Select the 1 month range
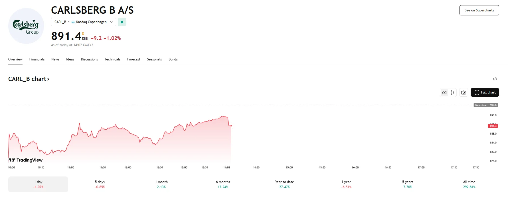This screenshot has width=508, height=199. tap(161, 184)
